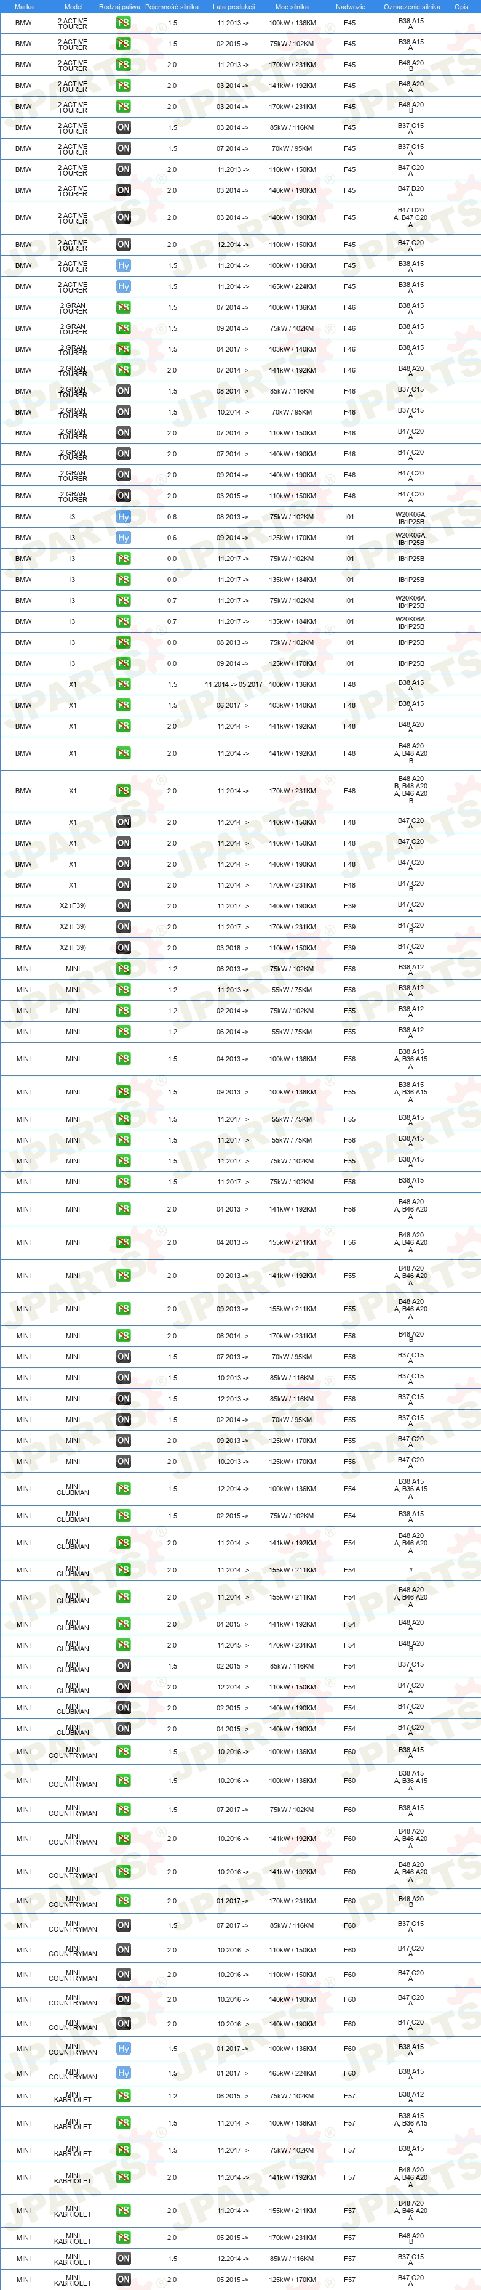Select the '04.2017 ->' date in 2 Gran Tourer row
481x2290 pixels.
click(x=233, y=349)
